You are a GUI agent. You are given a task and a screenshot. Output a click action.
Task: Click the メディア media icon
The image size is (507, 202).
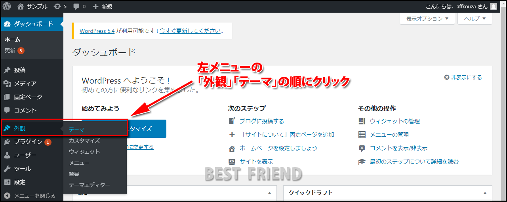click(7, 84)
